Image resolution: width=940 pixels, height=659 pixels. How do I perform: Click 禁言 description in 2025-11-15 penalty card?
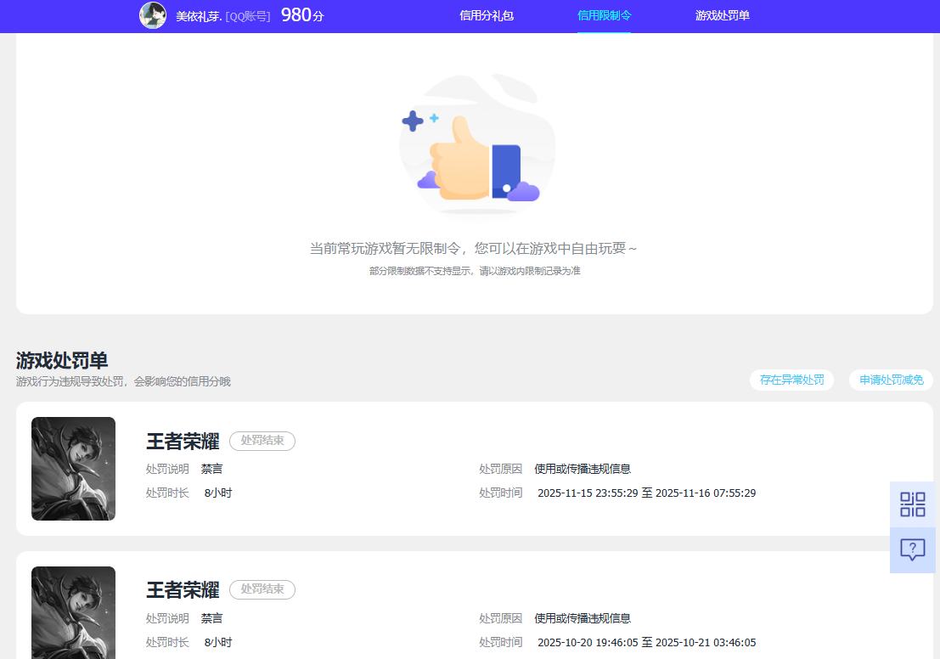[211, 469]
